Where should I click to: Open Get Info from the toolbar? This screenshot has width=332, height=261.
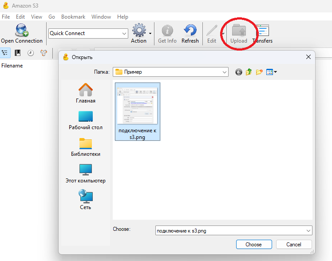point(167,31)
